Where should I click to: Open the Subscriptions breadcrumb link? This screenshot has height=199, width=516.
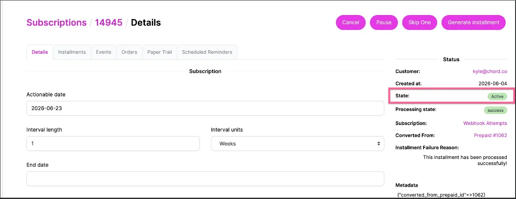coord(56,22)
